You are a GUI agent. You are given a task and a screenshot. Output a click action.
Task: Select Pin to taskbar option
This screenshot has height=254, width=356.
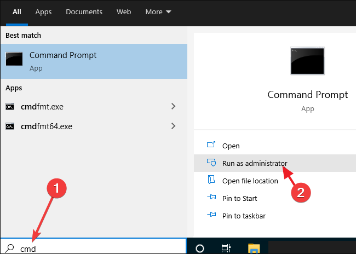(x=244, y=216)
